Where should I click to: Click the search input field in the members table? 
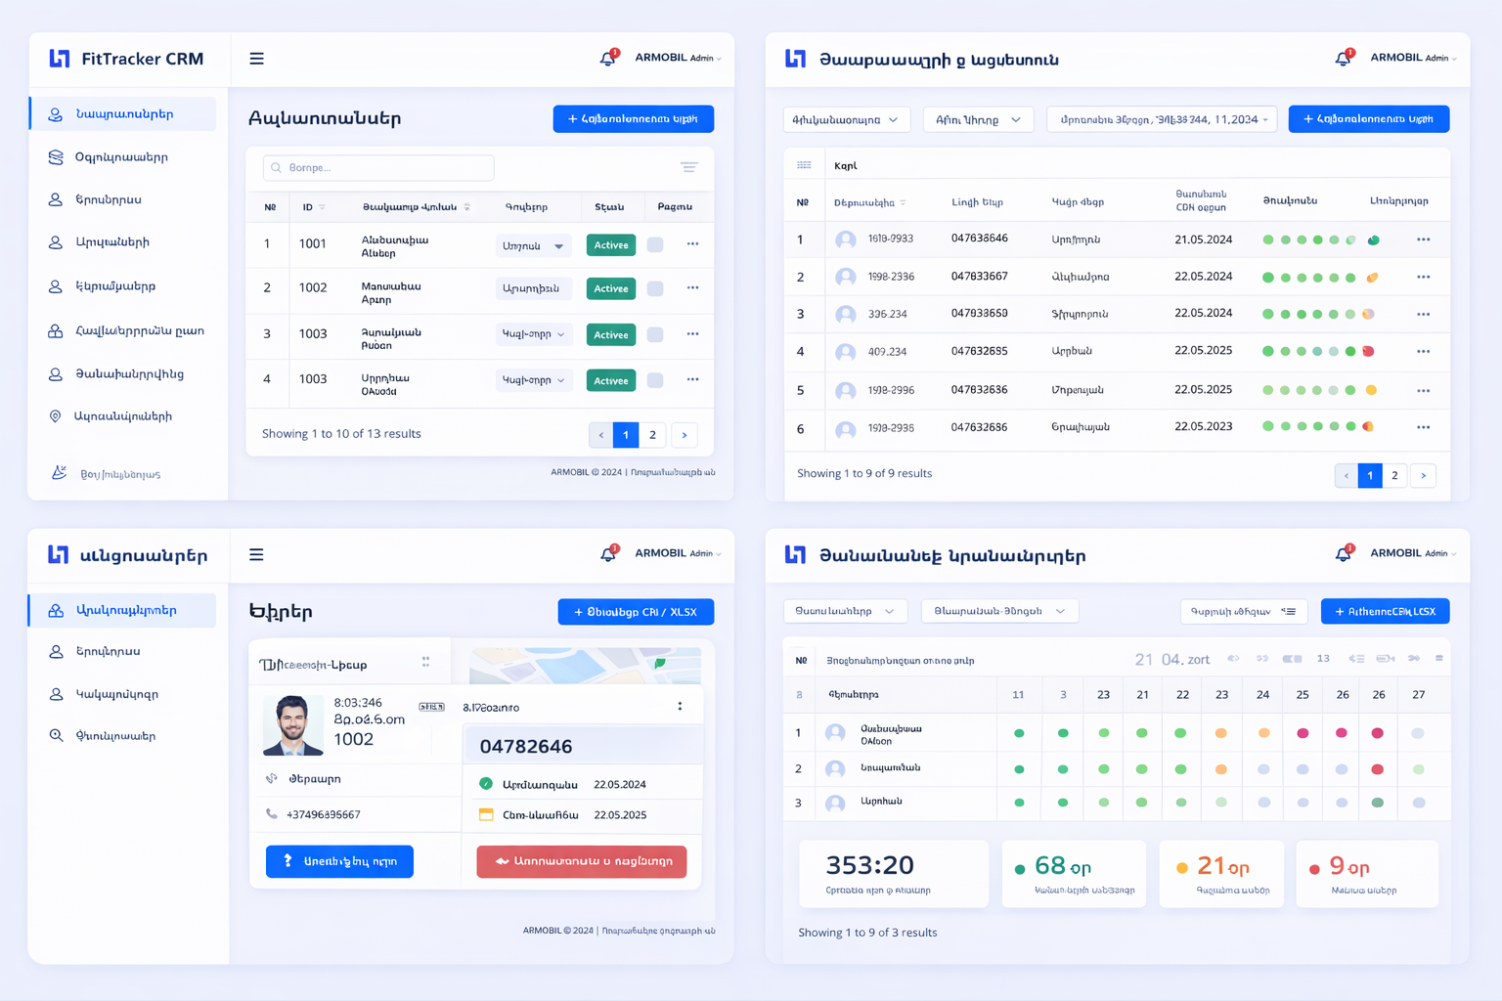click(x=378, y=168)
